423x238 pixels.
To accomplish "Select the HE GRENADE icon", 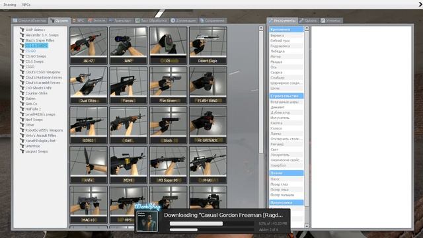I will pyautogui.click(x=208, y=125).
